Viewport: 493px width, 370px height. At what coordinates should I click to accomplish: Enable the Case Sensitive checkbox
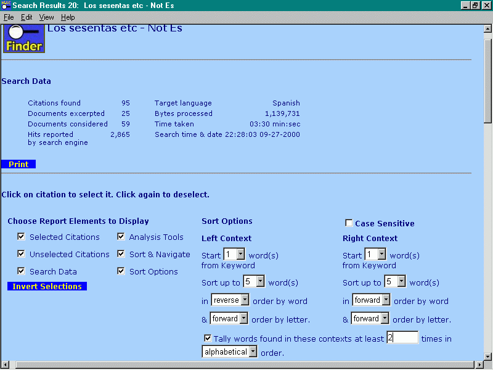click(x=349, y=223)
